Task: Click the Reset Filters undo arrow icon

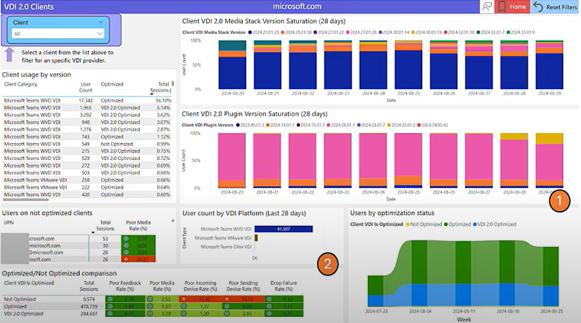Action: 538,7
